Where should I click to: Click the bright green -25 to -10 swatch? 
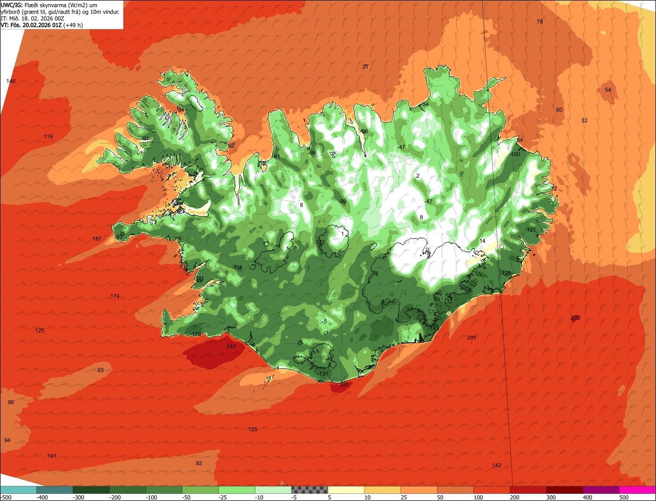[x=237, y=490]
